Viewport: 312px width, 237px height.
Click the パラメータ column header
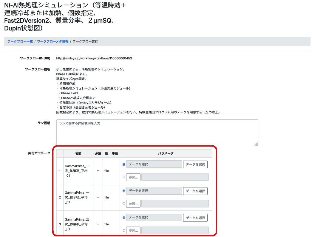point(166,153)
